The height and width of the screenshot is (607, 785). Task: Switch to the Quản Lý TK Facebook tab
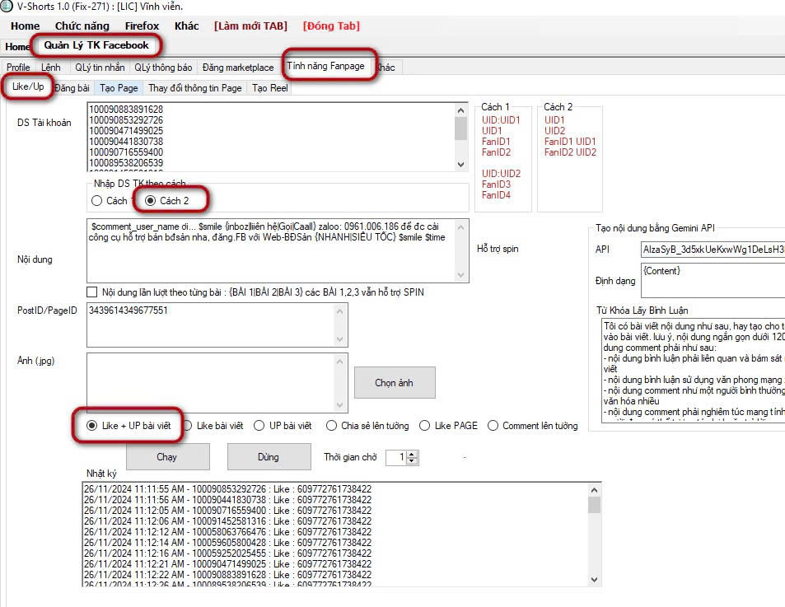[x=96, y=45]
